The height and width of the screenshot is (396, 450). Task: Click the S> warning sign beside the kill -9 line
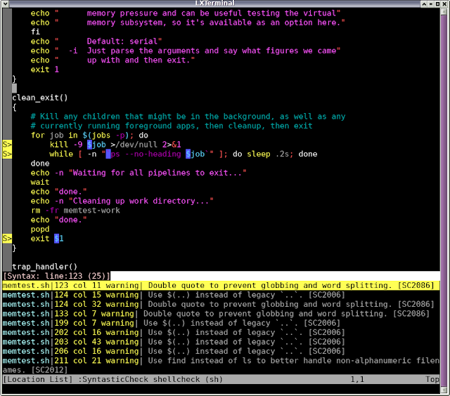tap(7, 145)
